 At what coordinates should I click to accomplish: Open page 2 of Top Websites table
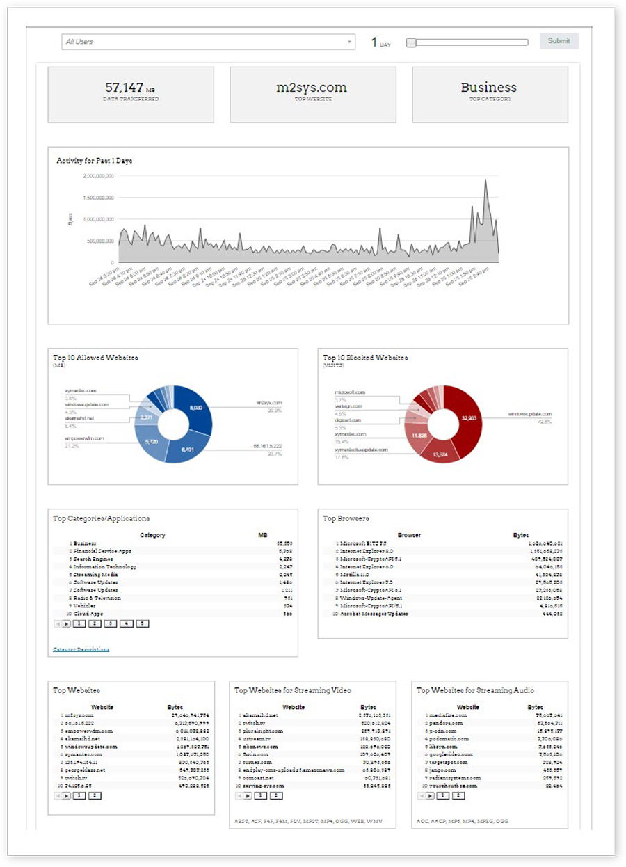pos(95,795)
